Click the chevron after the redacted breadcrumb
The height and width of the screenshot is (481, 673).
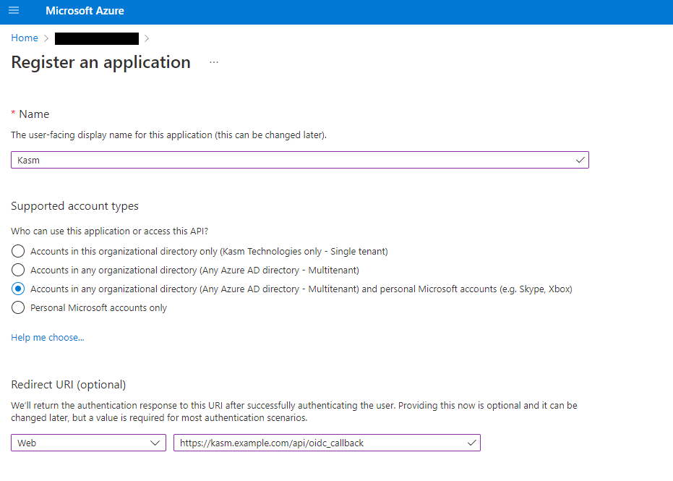coord(147,38)
